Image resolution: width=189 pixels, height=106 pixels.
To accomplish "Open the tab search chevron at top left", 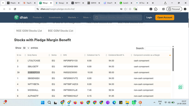I will tap(3, 3).
